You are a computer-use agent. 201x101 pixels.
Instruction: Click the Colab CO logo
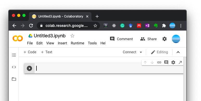click(17, 38)
